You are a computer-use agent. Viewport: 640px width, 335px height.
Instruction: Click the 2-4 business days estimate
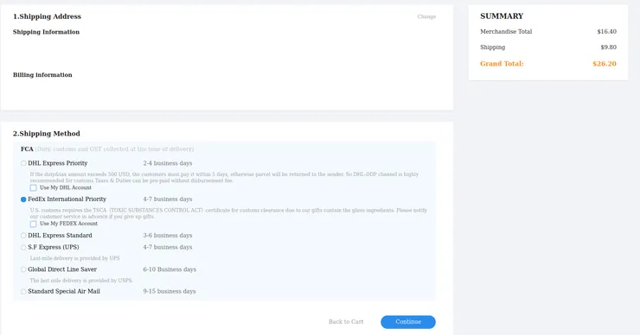[167, 163]
